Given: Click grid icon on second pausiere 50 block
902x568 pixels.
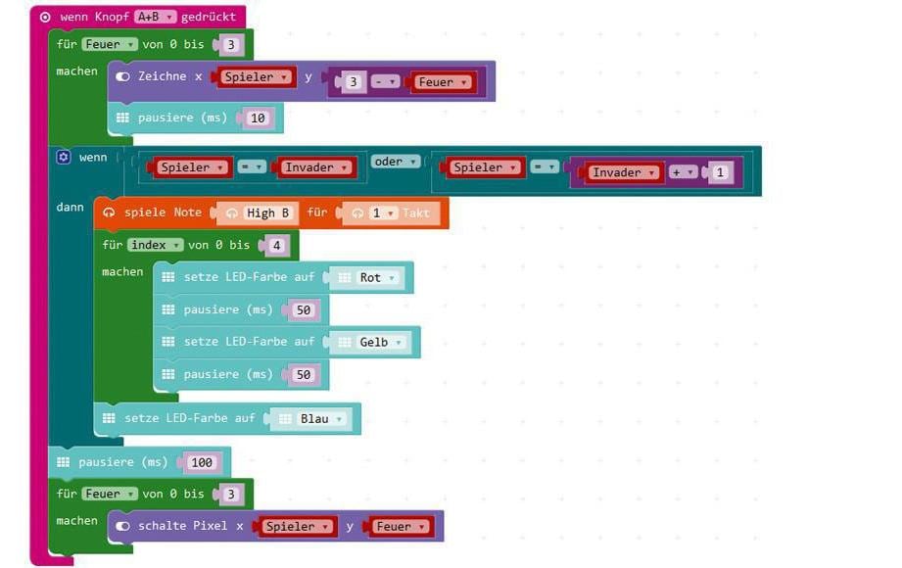Looking at the screenshot, I should coord(168,375).
